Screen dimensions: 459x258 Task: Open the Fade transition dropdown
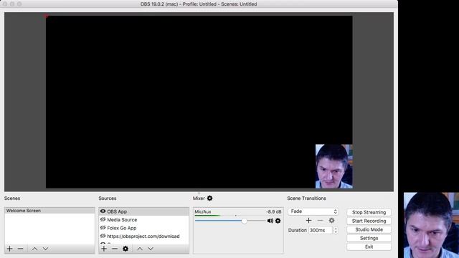313,211
